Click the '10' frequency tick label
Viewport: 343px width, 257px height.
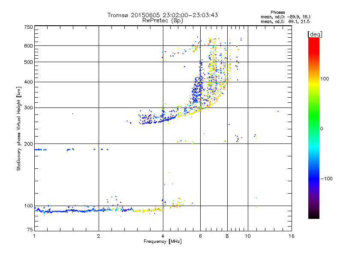tap(248, 236)
